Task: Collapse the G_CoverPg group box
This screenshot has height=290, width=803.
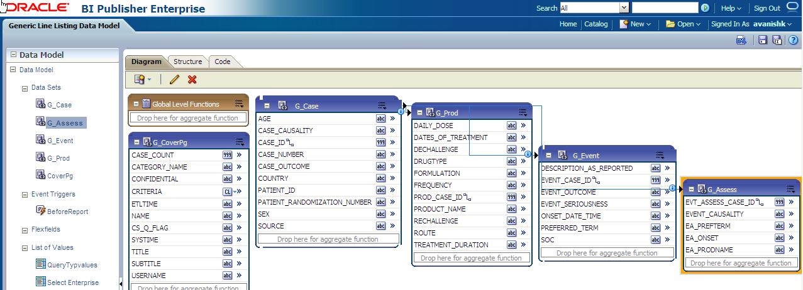Action: click(136, 142)
